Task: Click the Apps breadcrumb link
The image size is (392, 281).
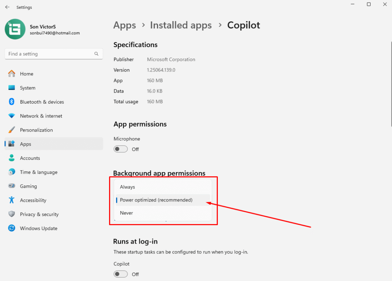Action: pyautogui.click(x=125, y=25)
